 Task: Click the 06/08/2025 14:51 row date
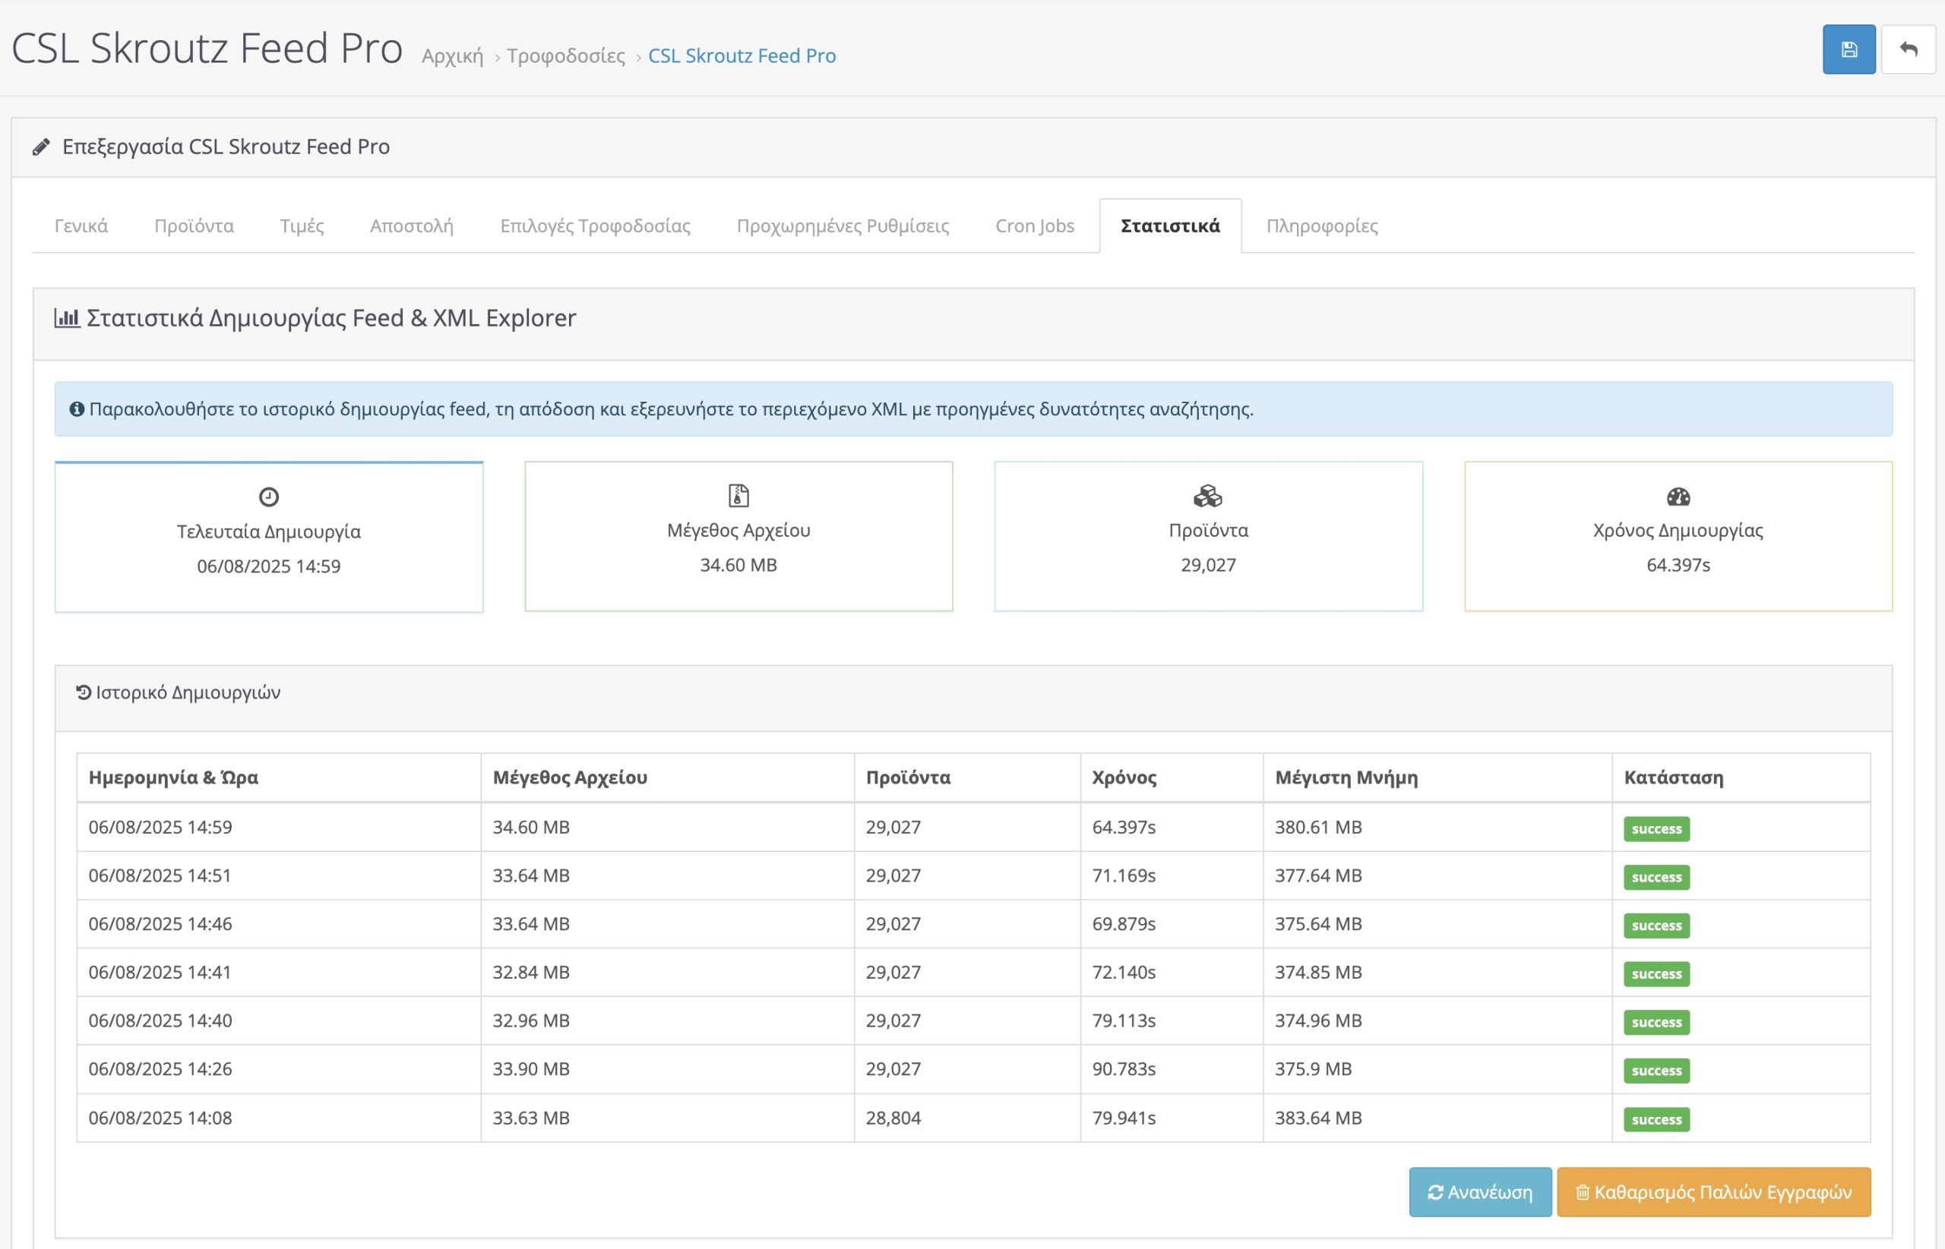(x=160, y=876)
